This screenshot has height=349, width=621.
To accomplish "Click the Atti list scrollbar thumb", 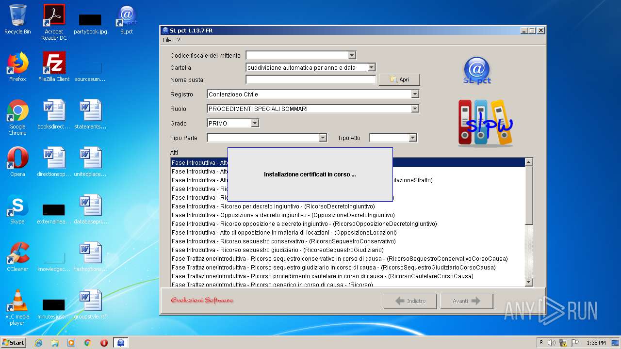I will [x=529, y=195].
